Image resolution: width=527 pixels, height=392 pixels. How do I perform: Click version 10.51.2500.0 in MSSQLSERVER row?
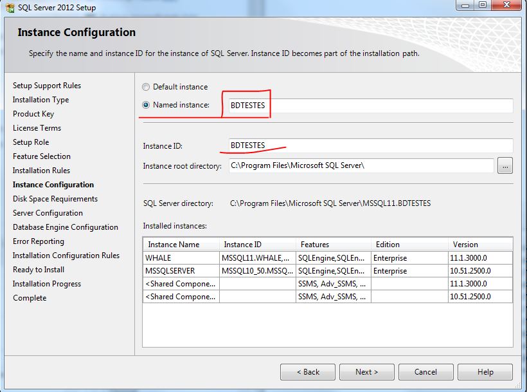(x=480, y=271)
